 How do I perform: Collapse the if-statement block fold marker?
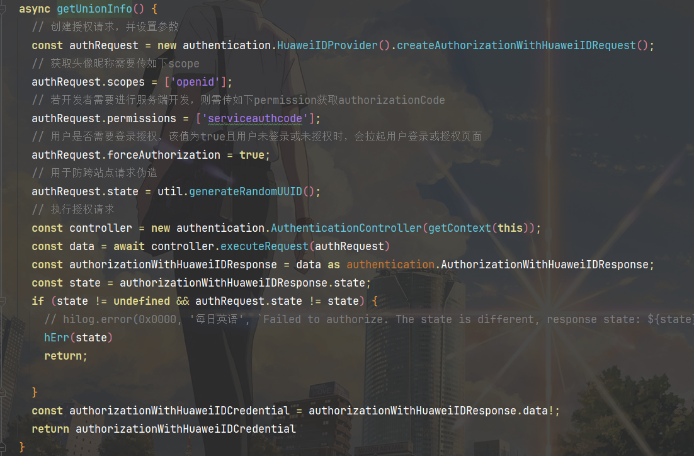pos(3,301)
